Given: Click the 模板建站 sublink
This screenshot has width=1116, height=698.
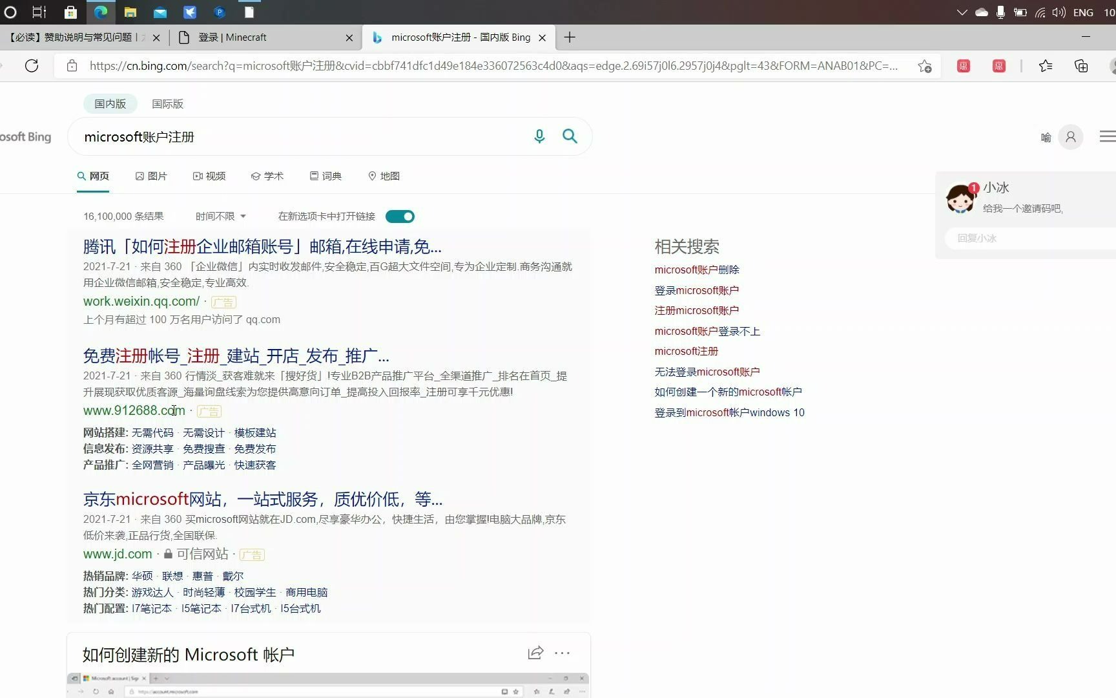Looking at the screenshot, I should (x=255, y=432).
